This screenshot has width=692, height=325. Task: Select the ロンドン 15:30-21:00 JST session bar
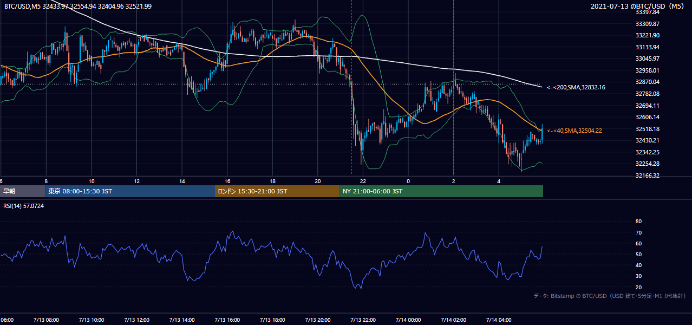tap(277, 191)
